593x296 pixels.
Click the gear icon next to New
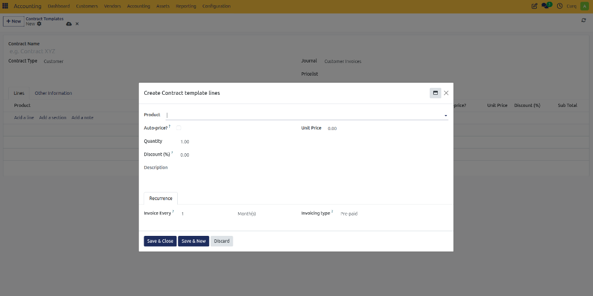pos(39,24)
